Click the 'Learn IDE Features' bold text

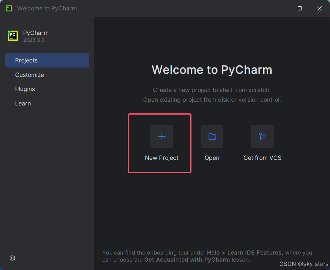click(x=254, y=253)
